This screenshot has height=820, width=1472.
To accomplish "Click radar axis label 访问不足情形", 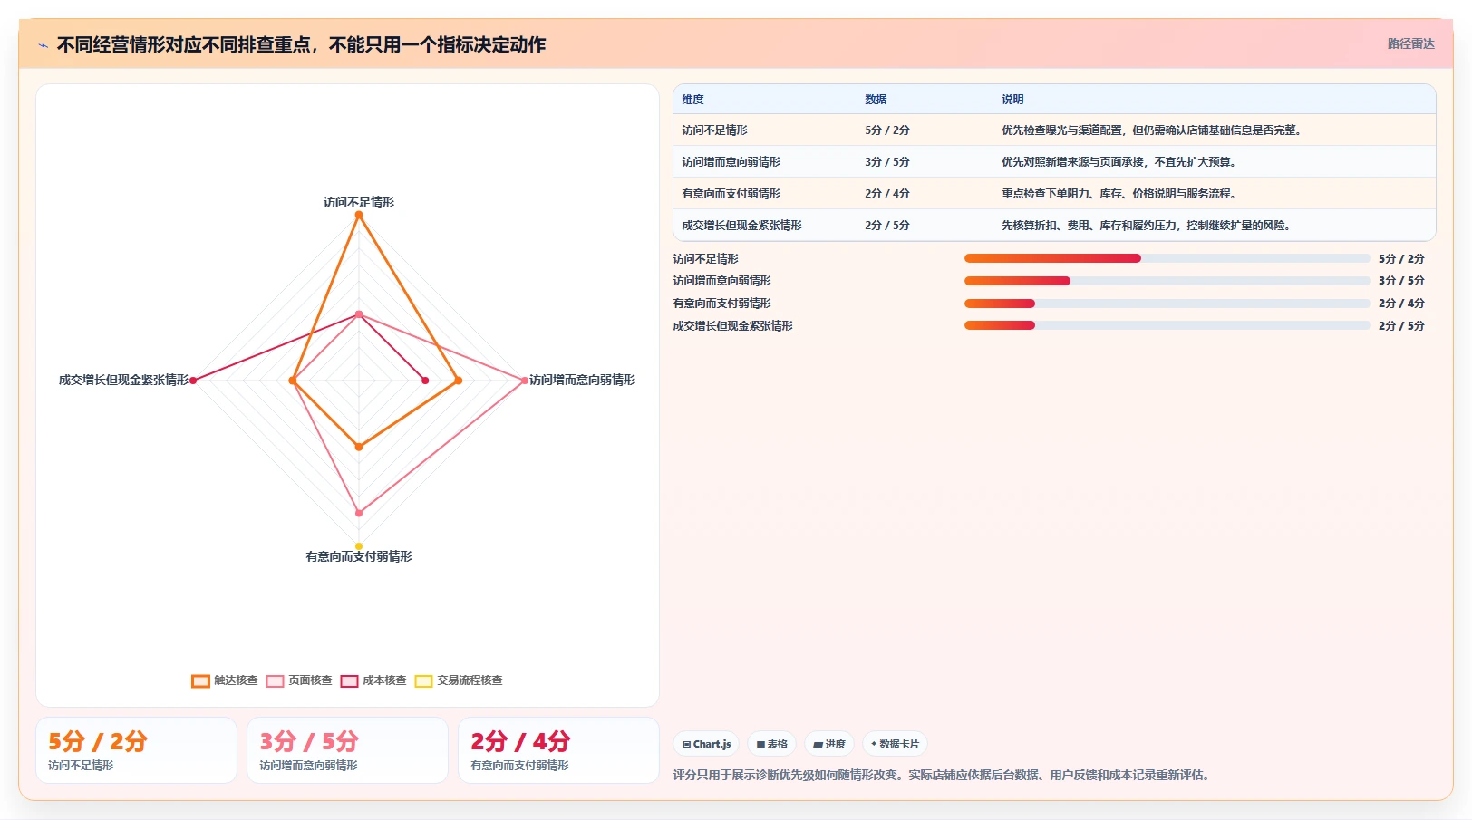I will (x=359, y=202).
